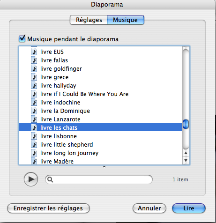This screenshot has height=223, width=216.
Task: Preview song with round play button
Action: click(31, 179)
